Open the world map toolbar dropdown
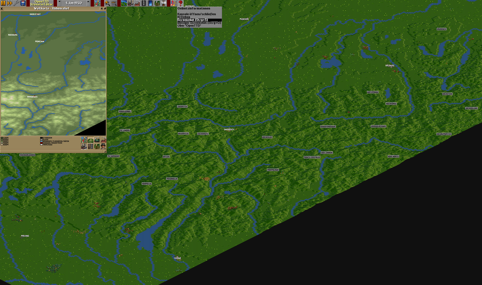Viewport: 482px width, 285px height. [x=97, y=3]
